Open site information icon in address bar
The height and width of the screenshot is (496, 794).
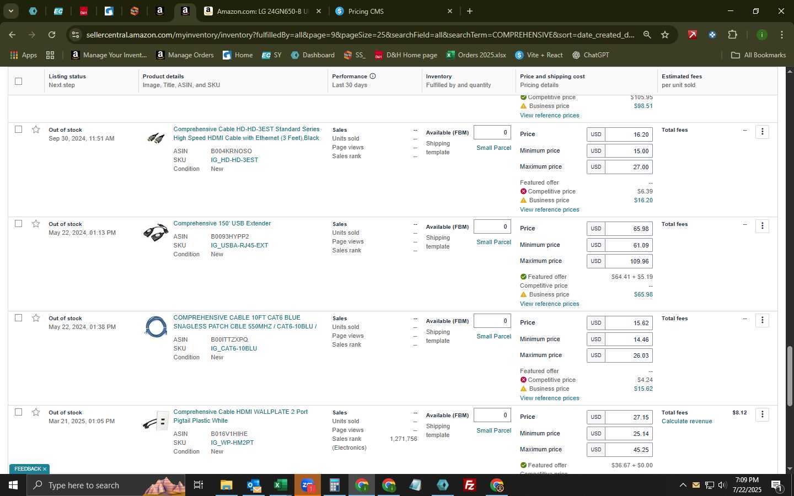(76, 35)
